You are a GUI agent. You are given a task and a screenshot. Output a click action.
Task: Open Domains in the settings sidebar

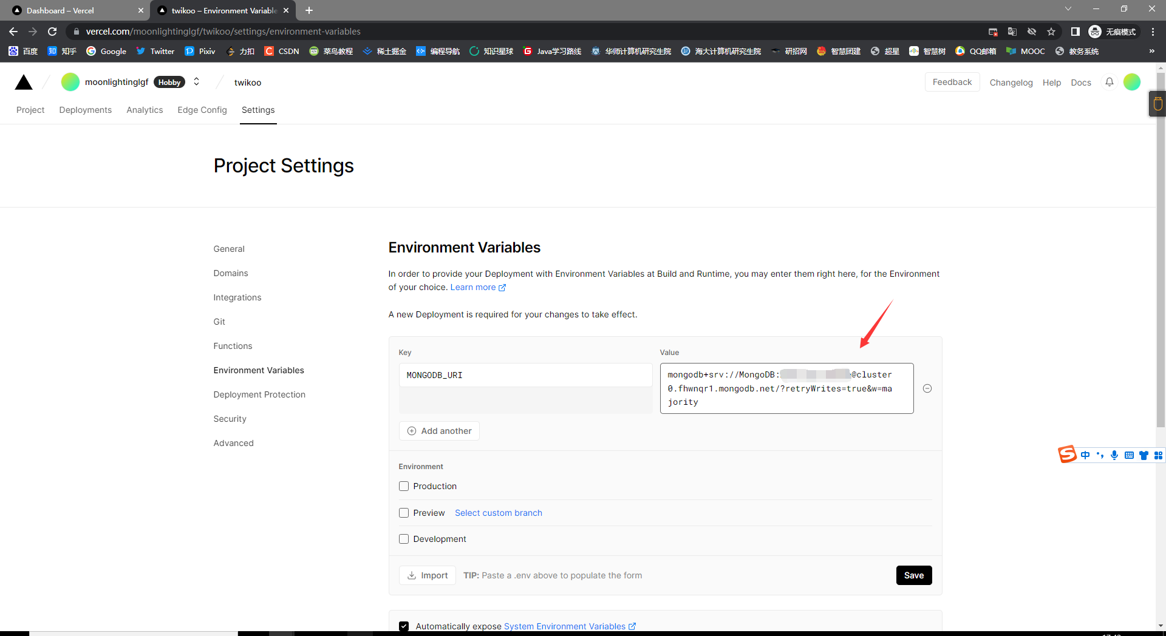click(231, 273)
